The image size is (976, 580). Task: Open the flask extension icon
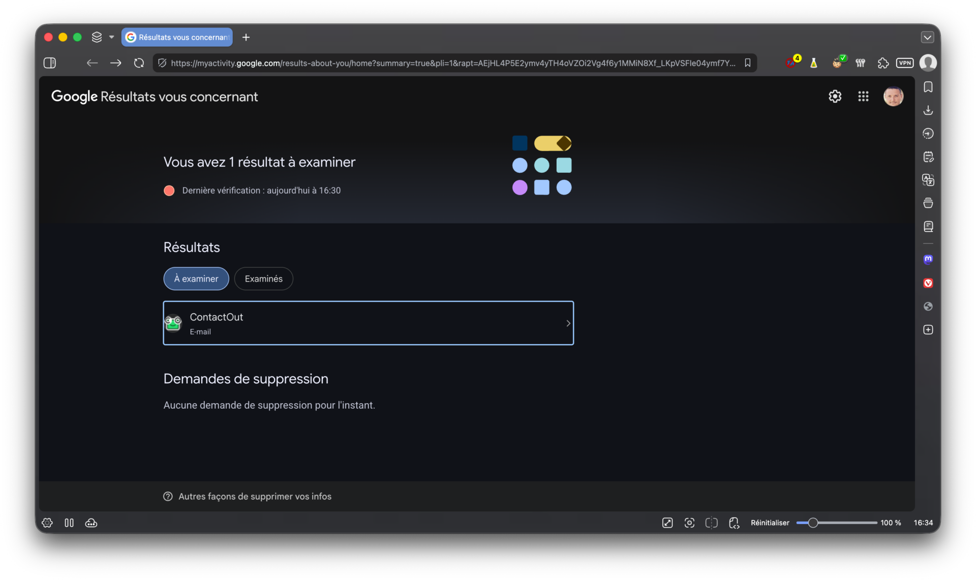tap(814, 63)
